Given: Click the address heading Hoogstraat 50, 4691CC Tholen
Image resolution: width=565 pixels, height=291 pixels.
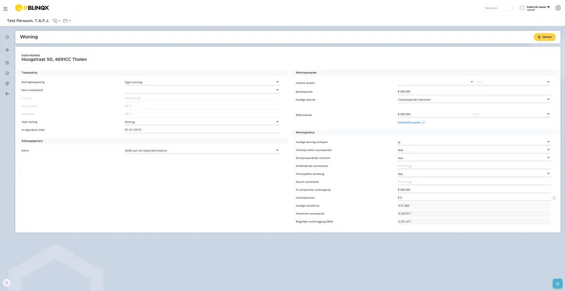Looking at the screenshot, I should 54,60.
